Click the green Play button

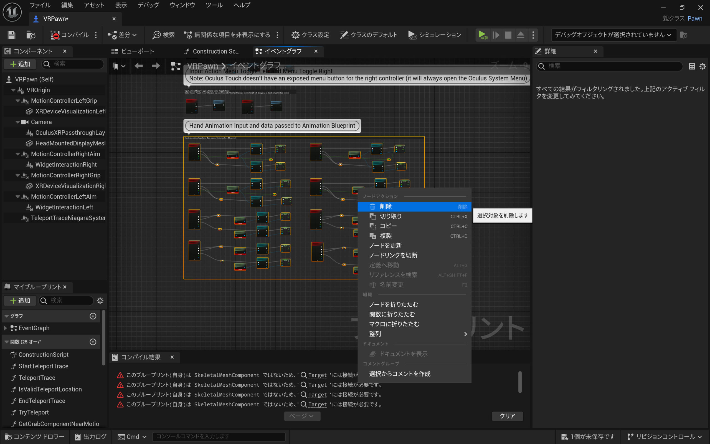(x=482, y=35)
